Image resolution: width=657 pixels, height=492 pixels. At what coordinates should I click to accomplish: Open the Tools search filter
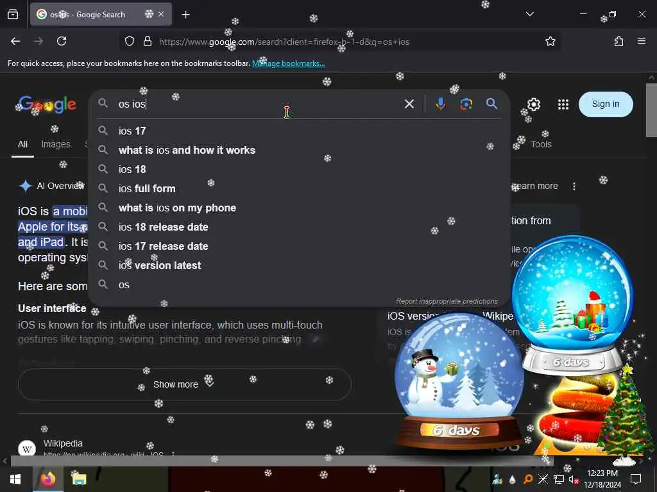541,144
